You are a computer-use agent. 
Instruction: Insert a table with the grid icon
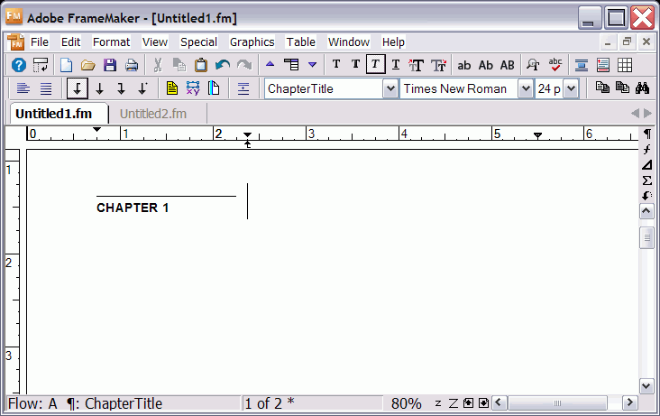click(x=625, y=65)
